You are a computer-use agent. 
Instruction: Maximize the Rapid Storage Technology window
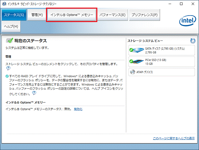coord(181,4)
